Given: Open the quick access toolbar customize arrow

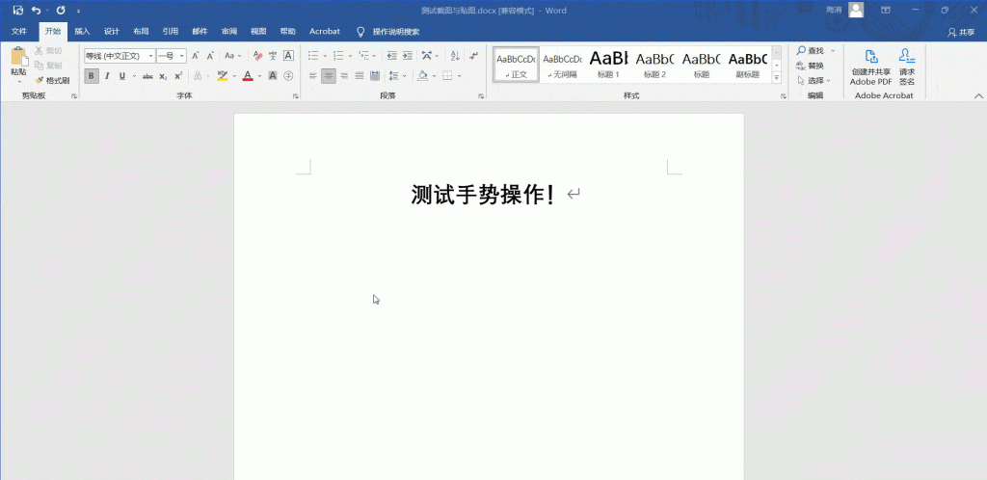Looking at the screenshot, I should click(78, 11).
